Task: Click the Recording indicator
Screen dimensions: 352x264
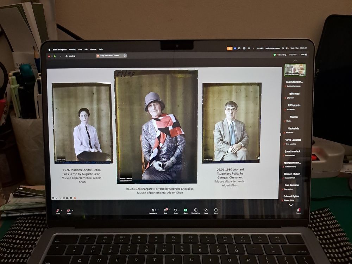Action: (282, 55)
